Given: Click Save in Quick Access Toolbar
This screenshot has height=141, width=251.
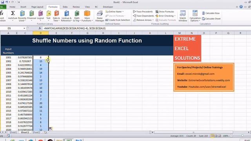Looking at the screenshot, I should (3, 2).
